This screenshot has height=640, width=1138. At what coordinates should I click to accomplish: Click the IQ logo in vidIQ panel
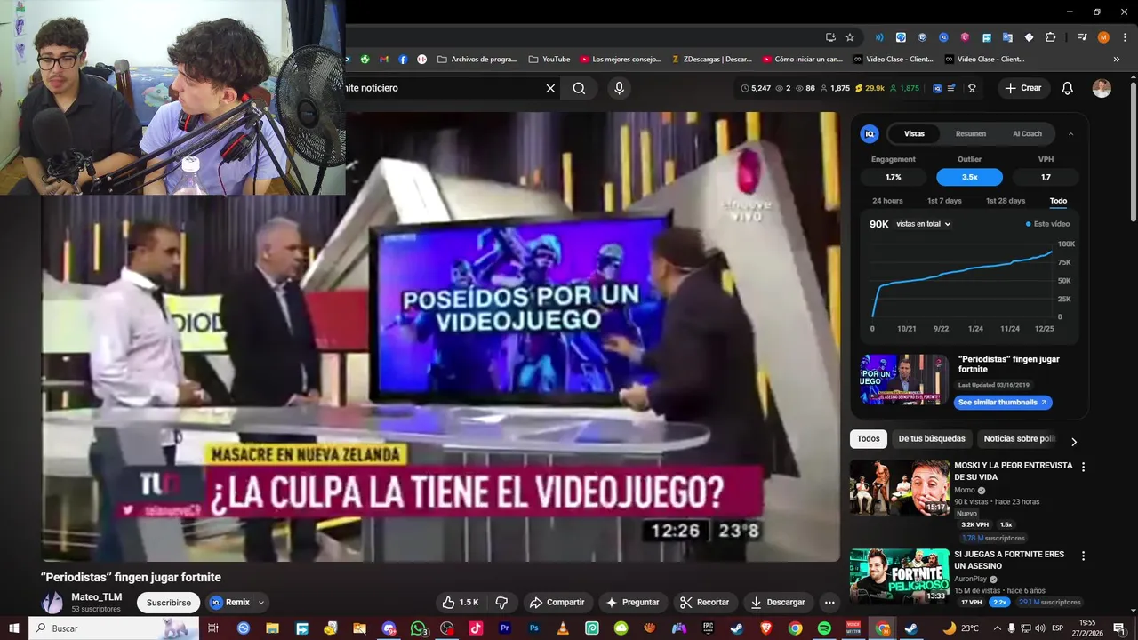870,133
